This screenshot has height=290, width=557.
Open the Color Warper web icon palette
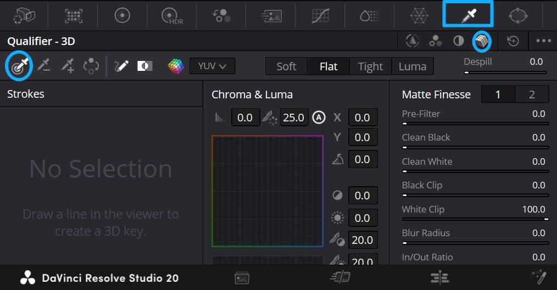click(x=419, y=16)
